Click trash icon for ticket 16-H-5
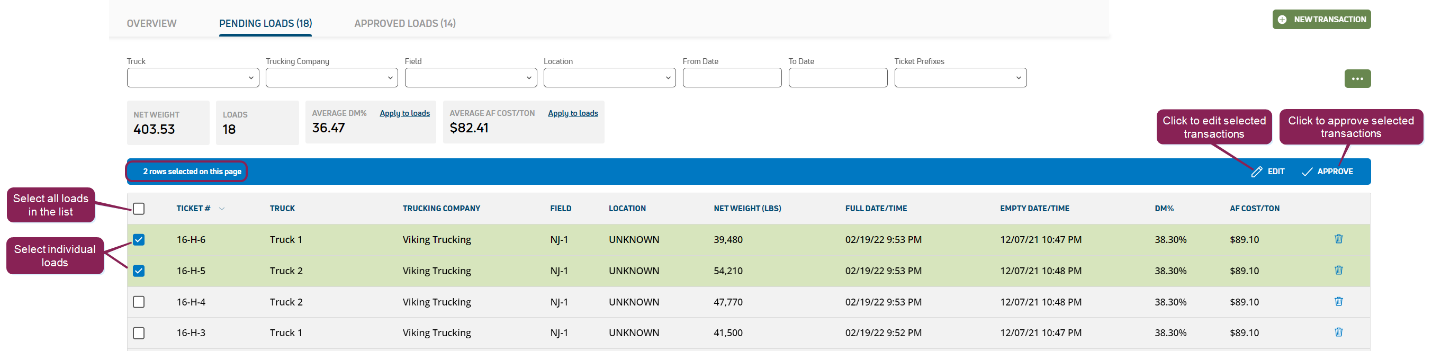This screenshot has height=351, width=1432. (x=1338, y=271)
